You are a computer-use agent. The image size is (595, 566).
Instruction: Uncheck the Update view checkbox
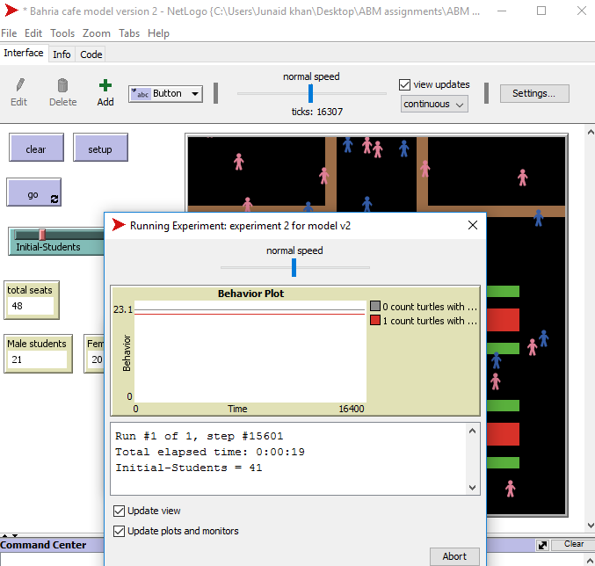[119, 511]
